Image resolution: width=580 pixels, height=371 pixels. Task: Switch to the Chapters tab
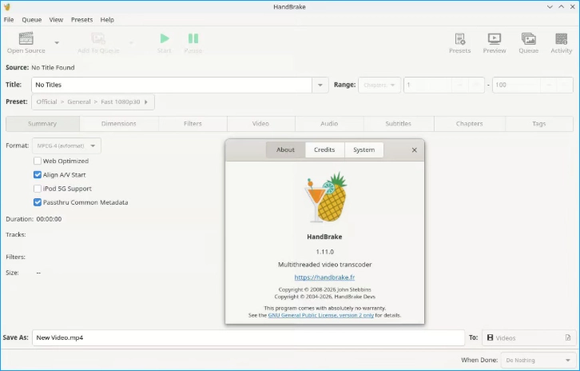point(470,124)
